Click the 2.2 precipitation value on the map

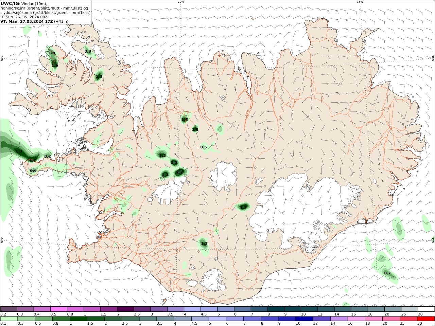coord(179,173)
